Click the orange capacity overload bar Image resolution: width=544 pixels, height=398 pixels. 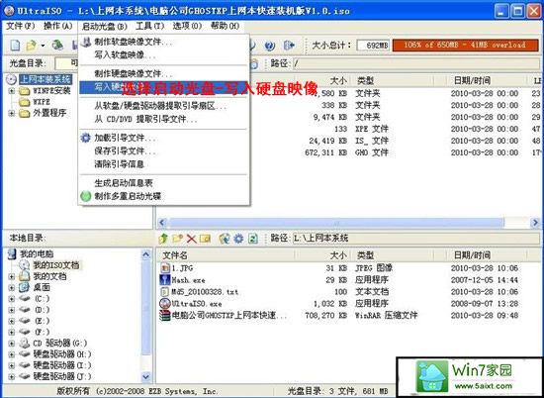click(465, 46)
